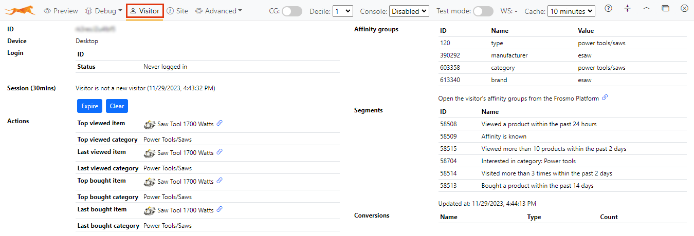Click link icon next to Top bought item
The width and height of the screenshot is (694, 236).
point(220,181)
